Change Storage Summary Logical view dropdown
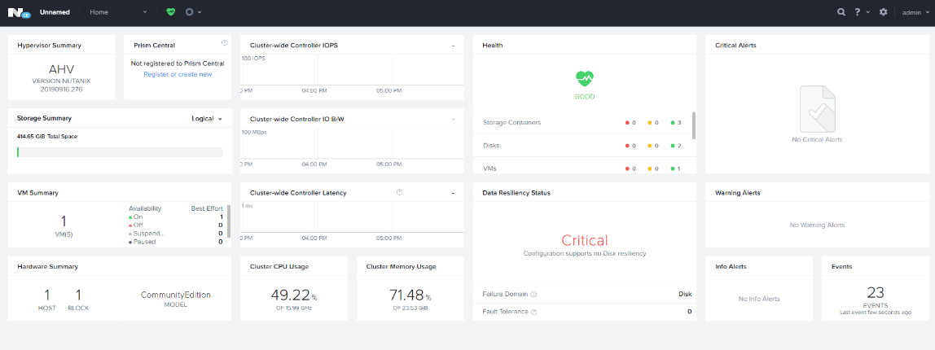 point(206,118)
